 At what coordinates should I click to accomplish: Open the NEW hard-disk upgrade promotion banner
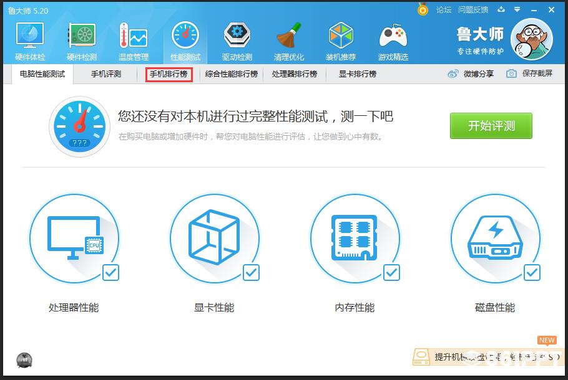point(488,357)
